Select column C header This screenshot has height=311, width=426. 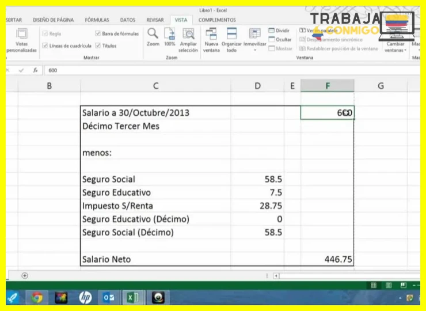(x=155, y=86)
